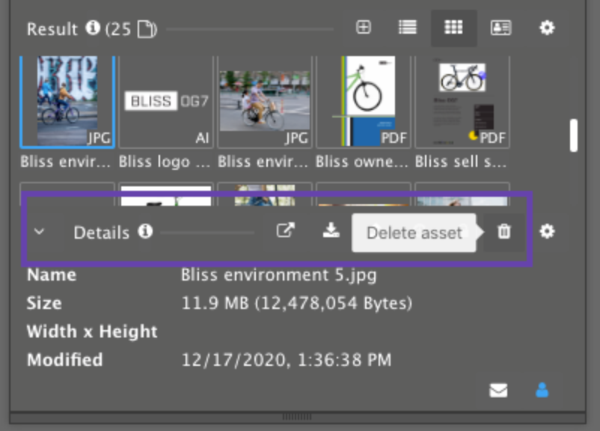Screen dimensions: 600x431
Task: Click the Width x Height label
Action: (x=92, y=331)
